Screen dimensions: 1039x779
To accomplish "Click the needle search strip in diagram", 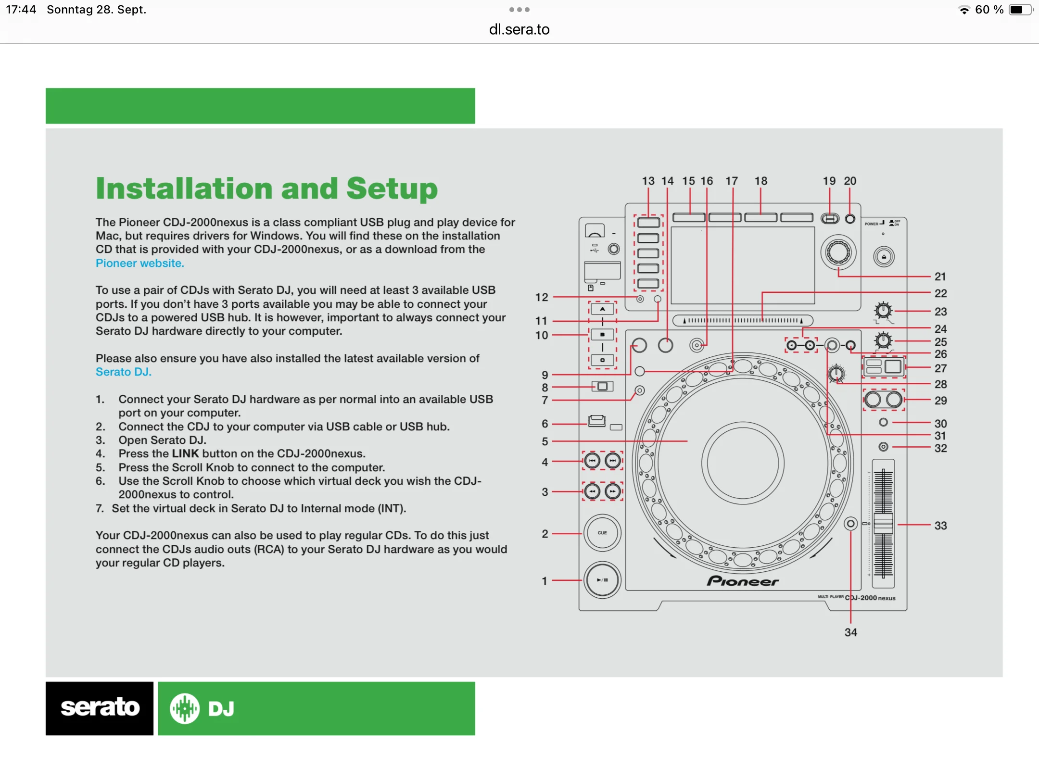I will 743,320.
